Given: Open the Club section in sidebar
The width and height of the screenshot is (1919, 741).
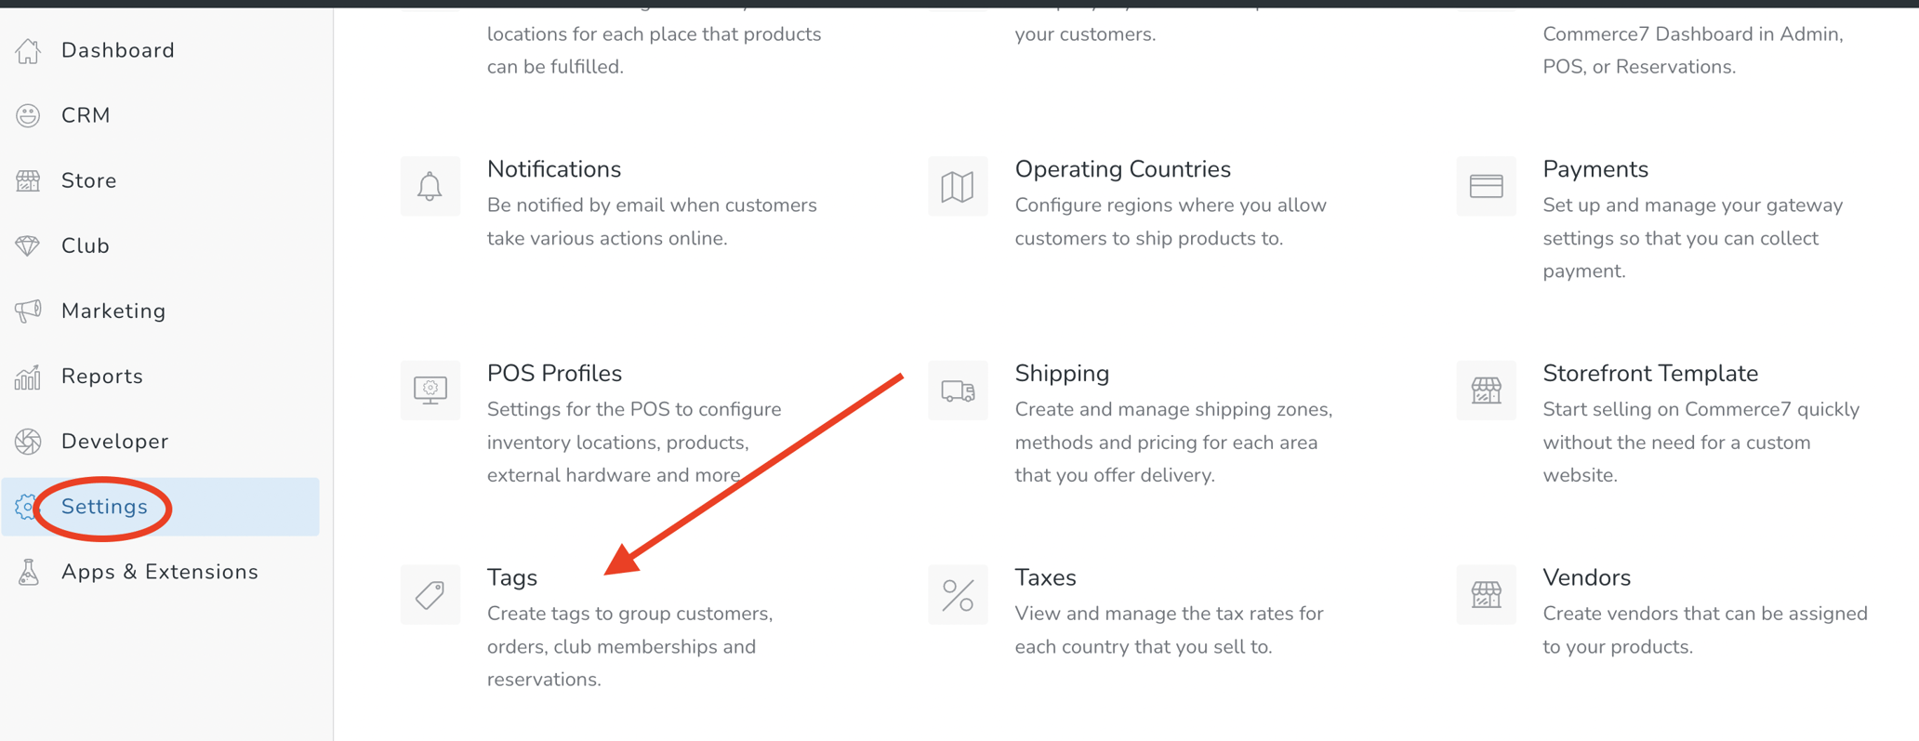Looking at the screenshot, I should click(x=85, y=245).
